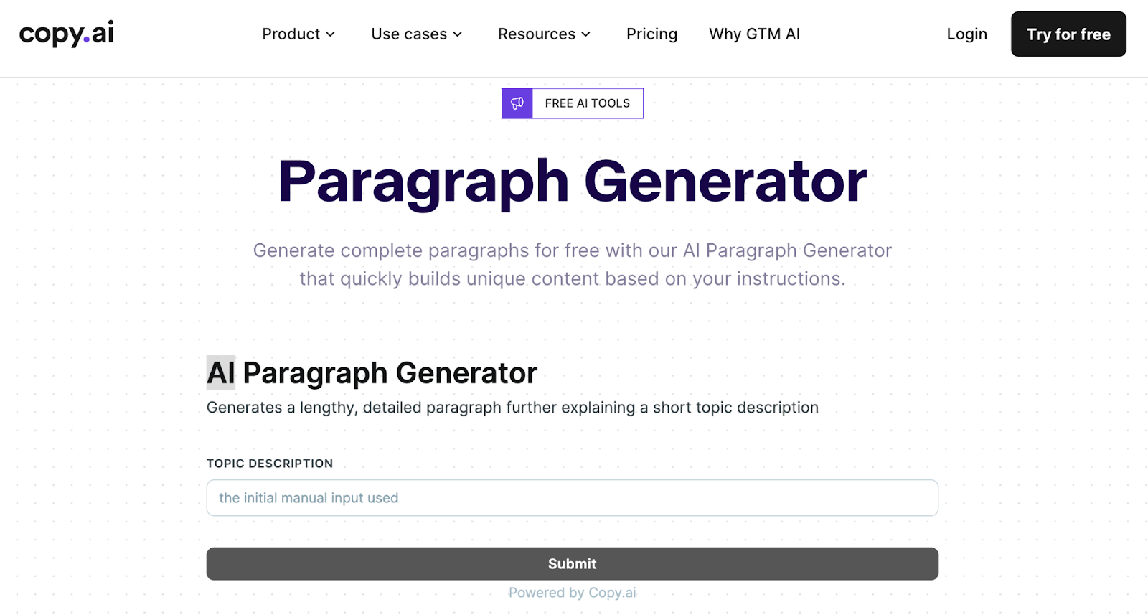1148x615 pixels.
Task: Click the Try for free button
Action: tap(1068, 34)
